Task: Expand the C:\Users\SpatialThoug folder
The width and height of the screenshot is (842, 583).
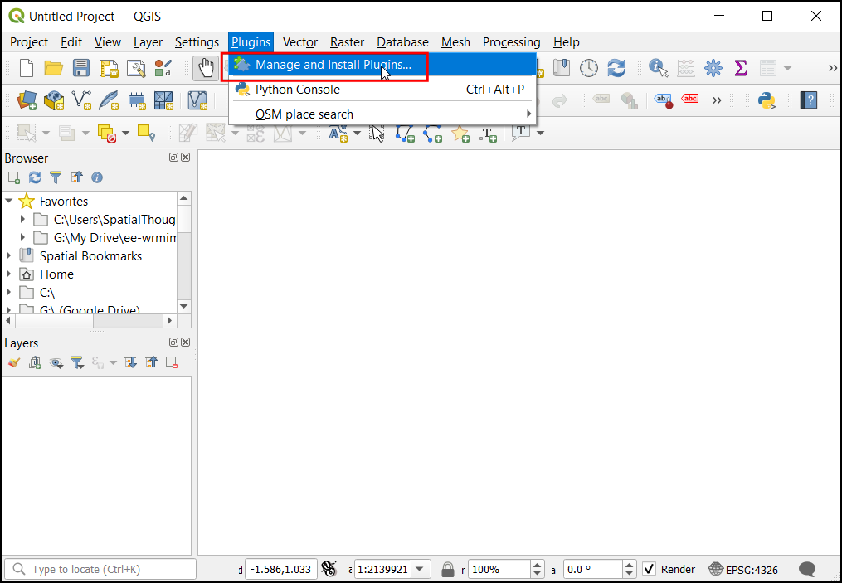Action: tap(22, 219)
